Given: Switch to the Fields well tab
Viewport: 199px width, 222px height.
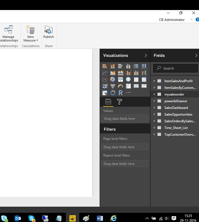Looking at the screenshot, I should (x=108, y=102).
